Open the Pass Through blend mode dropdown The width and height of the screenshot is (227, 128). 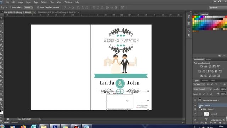point(203,89)
